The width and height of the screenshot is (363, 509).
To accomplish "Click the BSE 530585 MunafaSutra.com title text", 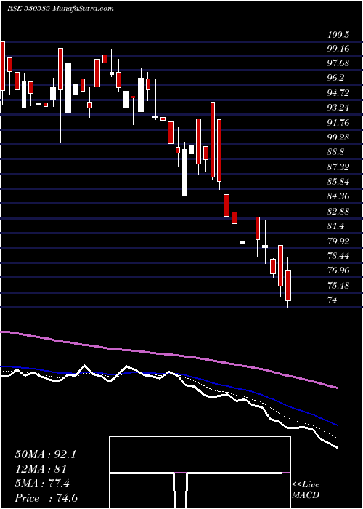I will [x=60, y=9].
